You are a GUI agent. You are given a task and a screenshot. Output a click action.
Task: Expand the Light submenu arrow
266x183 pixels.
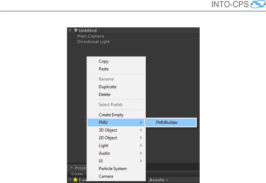(141, 146)
